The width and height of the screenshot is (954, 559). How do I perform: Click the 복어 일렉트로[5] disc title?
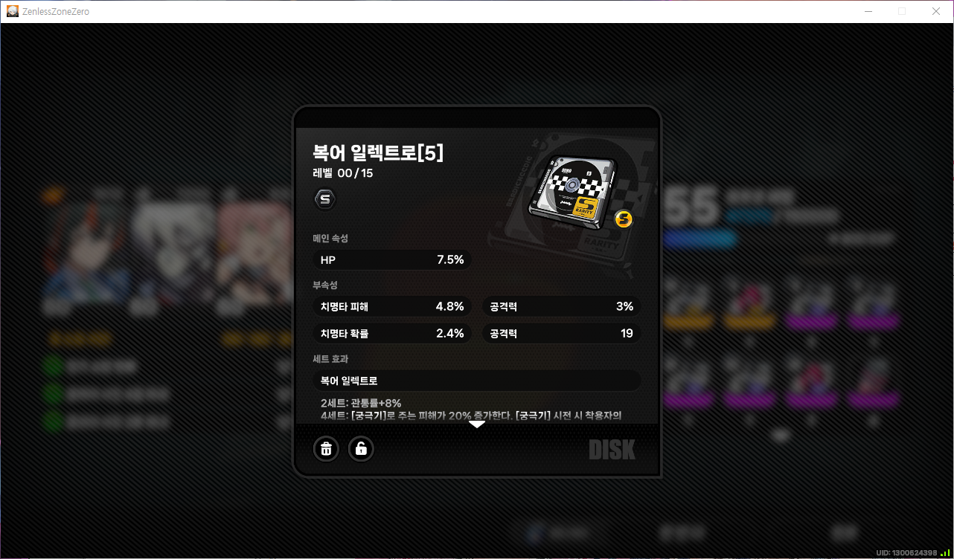pos(378,153)
